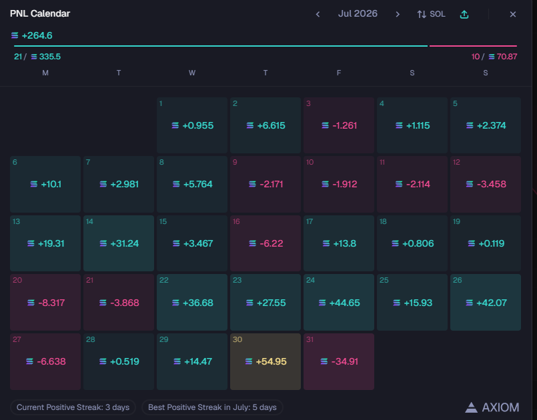Viewport: 537px width, 420px height.
Task: Pick day 7 showing +2.981
Action: (119, 184)
